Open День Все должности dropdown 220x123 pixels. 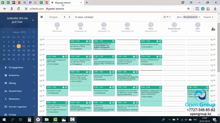coord(188,17)
